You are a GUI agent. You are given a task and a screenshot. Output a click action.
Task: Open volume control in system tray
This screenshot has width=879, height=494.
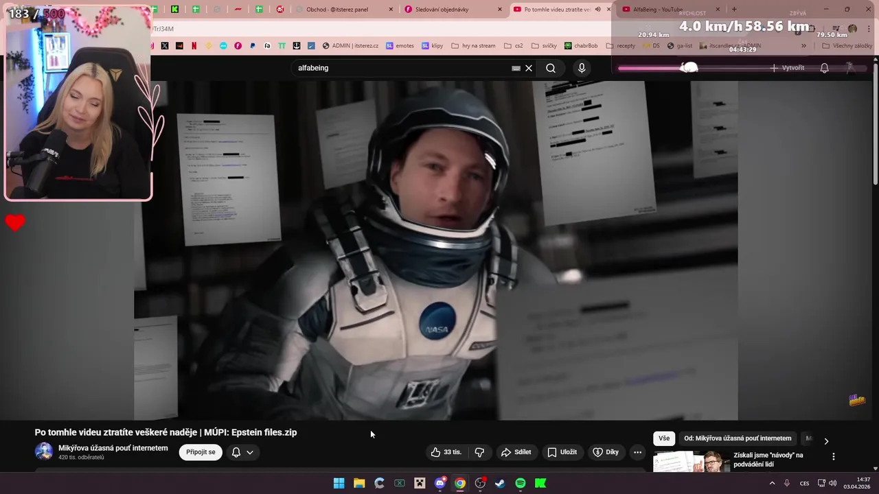pyautogui.click(x=832, y=483)
